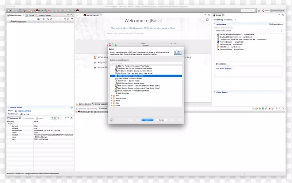The image size is (292, 183).
Task: Click Cancel in the Import dialog
Action: (x=162, y=120)
